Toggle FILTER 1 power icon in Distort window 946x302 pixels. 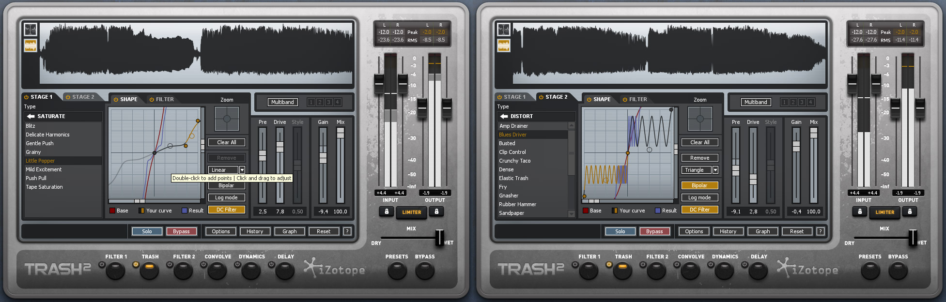575,265
